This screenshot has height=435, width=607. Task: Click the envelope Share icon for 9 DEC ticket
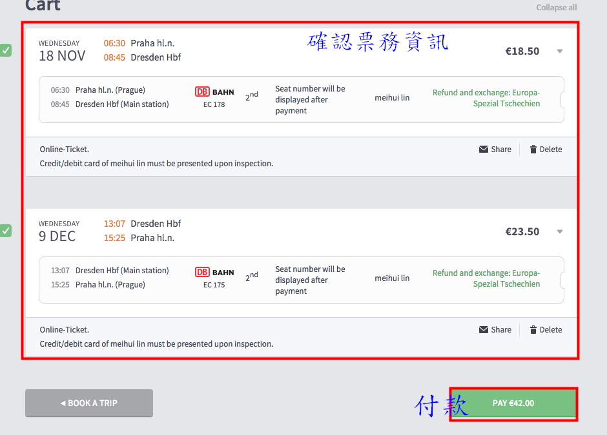(484, 330)
